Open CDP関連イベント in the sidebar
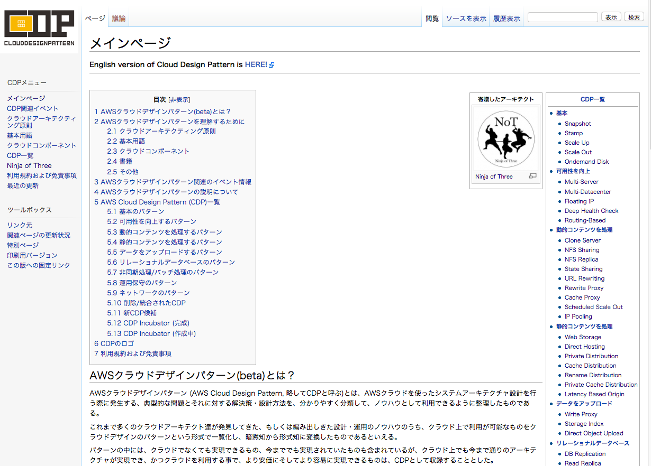 coord(33,108)
